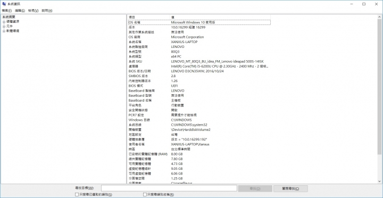Select the 9.05 GB virtual memory value
The height and width of the screenshot is (198, 383).
pyautogui.click(x=177, y=169)
